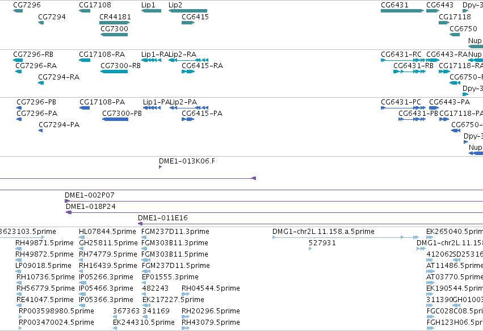The height and width of the screenshot is (331, 483).
Task: Click EST FGM303B11.5prime
Action: pyautogui.click(x=146, y=260)
